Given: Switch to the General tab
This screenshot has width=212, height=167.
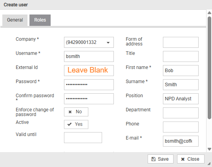Looking at the screenshot, I should pyautogui.click(x=15, y=20).
